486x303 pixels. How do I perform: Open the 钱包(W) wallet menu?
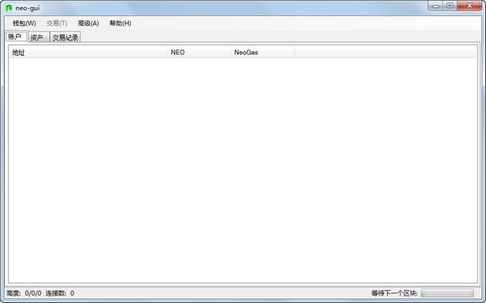(24, 23)
